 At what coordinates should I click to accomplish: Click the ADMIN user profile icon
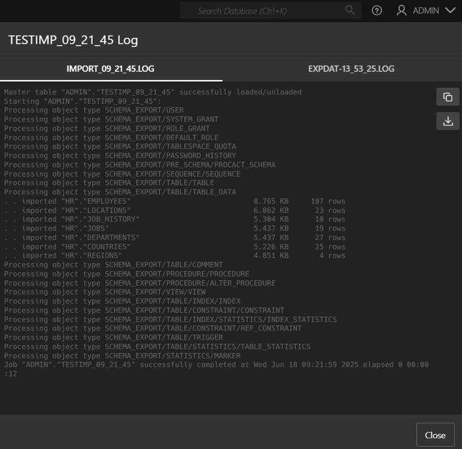401,11
